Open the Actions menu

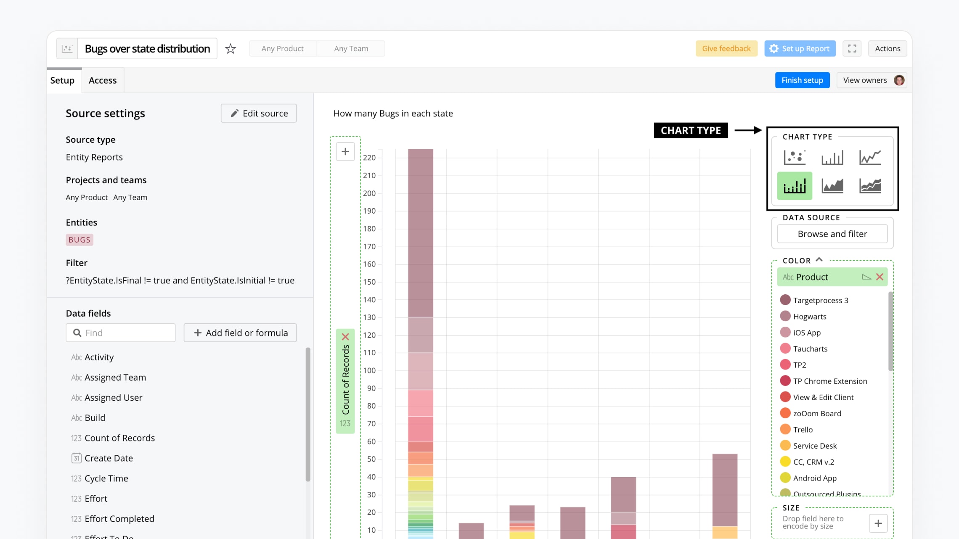pyautogui.click(x=887, y=48)
